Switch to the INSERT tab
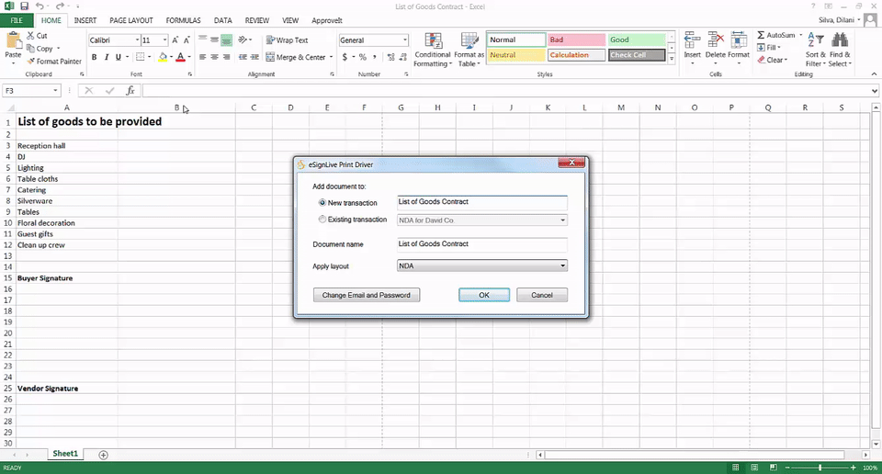 85,20
